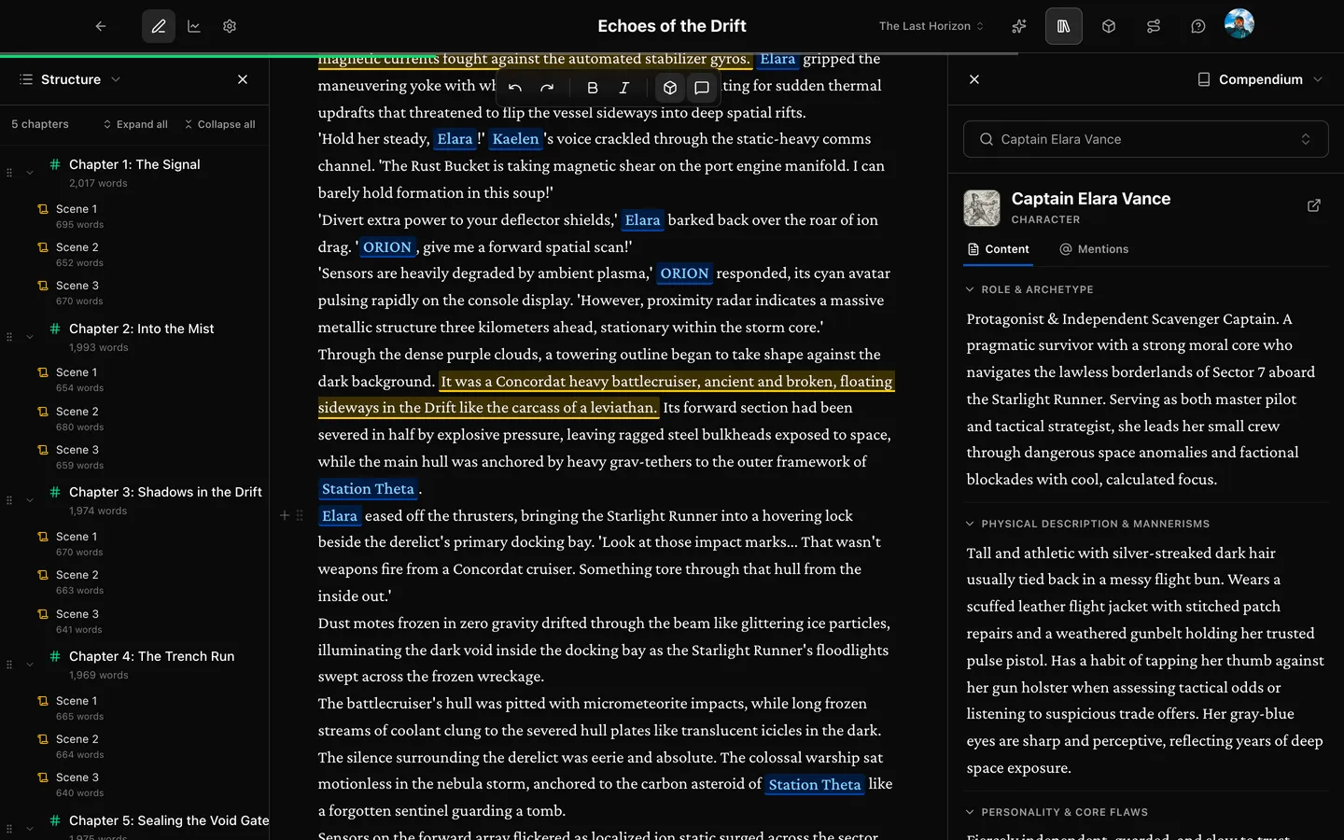Open the workflow nodes icon in header
The image size is (1344, 840).
pos(1154,26)
